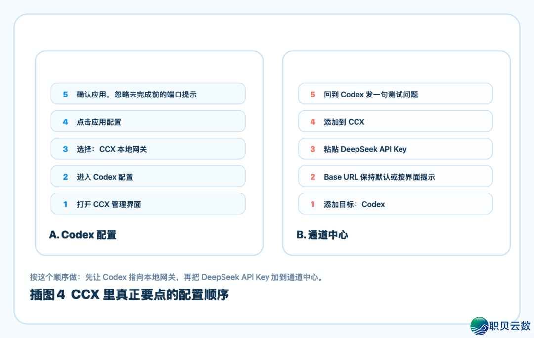Click the 'A. Codex 配置' heading
The width and height of the screenshot is (534, 338).
click(83, 235)
